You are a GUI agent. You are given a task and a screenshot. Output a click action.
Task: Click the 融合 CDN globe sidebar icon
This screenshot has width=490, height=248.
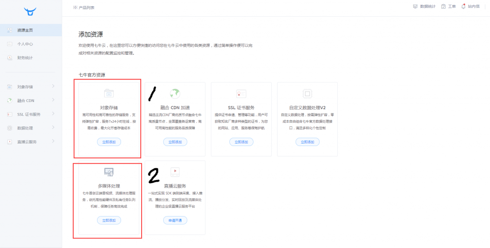pyautogui.click(x=10, y=101)
